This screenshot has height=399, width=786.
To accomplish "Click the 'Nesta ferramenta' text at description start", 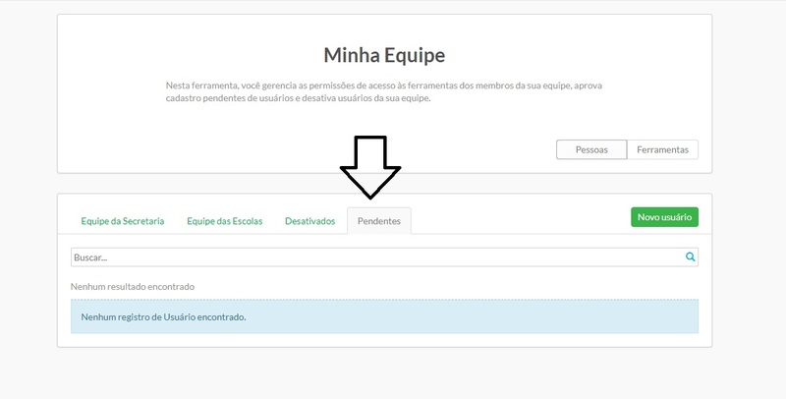I will [196, 86].
